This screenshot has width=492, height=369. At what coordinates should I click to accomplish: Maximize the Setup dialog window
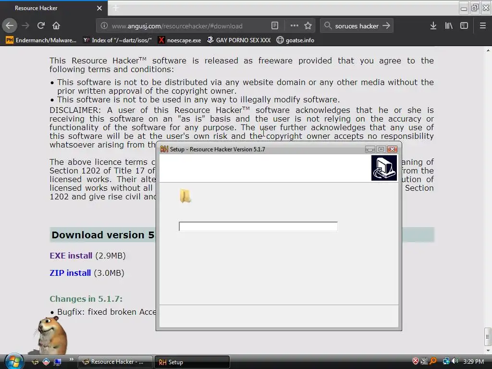click(381, 149)
